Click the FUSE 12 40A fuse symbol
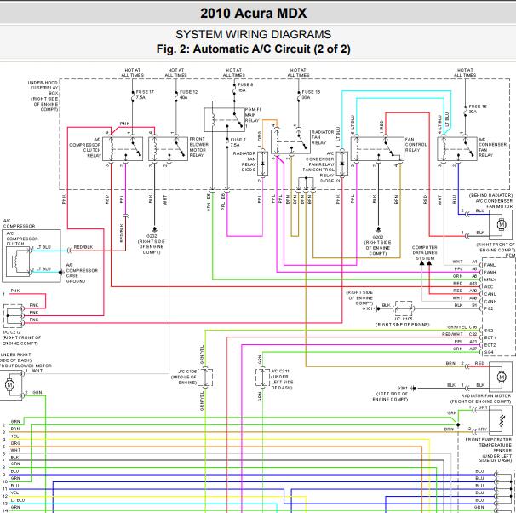This screenshot has height=513, width=516. click(x=176, y=95)
